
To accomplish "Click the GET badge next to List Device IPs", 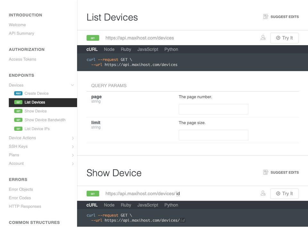I will pos(18,129).
